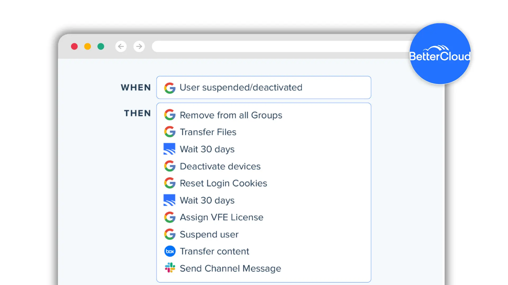Open the User suspended/deactivated trigger field
Viewport: 508px width, 285px height.
pyautogui.click(x=264, y=87)
